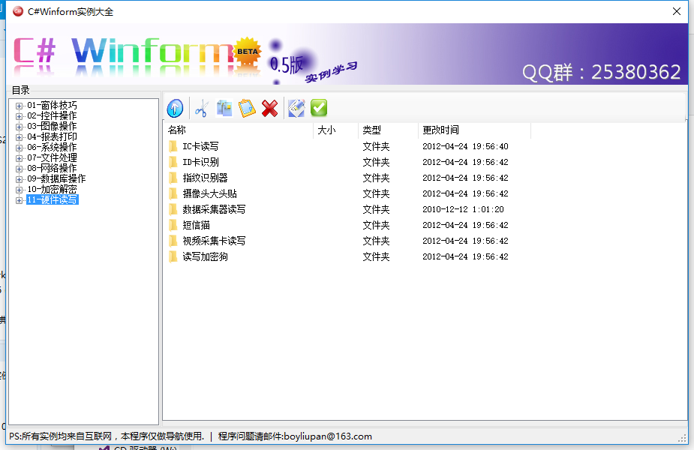The width and height of the screenshot is (694, 450).
Task: Expand the 07-文件处理 tree node
Action: tap(19, 158)
